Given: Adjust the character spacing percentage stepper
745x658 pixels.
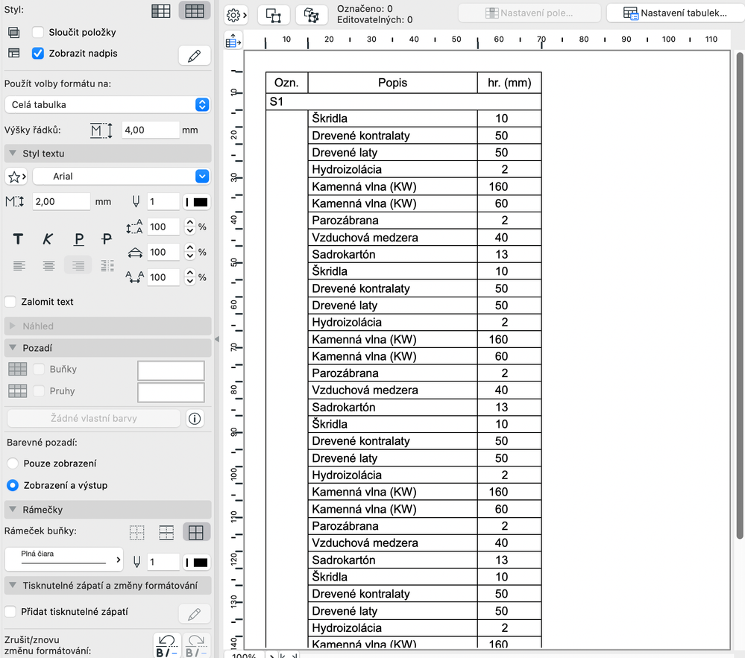Looking at the screenshot, I should tap(190, 277).
